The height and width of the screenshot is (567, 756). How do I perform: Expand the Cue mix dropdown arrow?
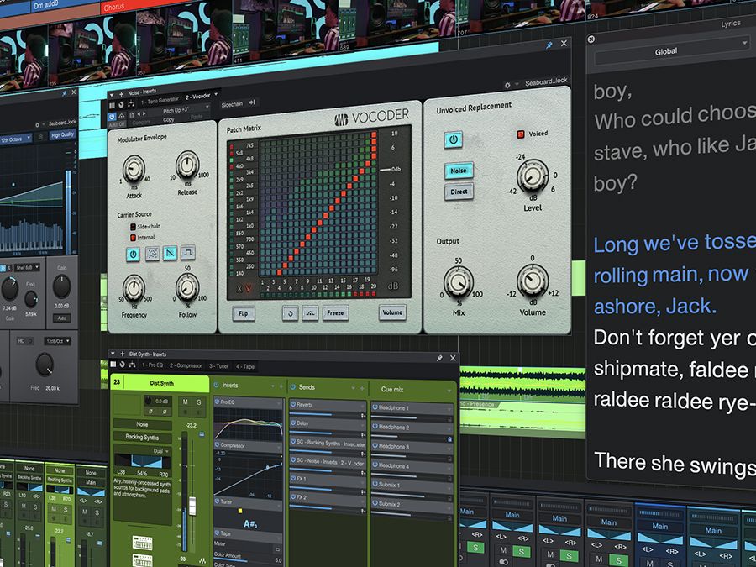449,390
